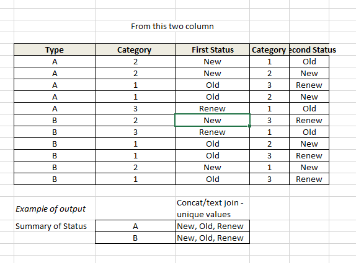Select the highlighted New cell with green border
356x263 pixels.
[x=213, y=120]
